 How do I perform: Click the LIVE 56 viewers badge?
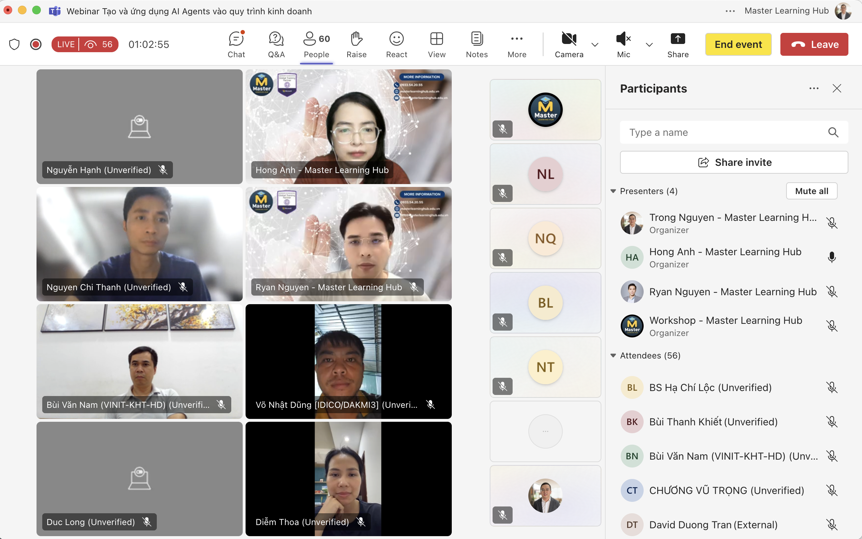click(x=85, y=44)
